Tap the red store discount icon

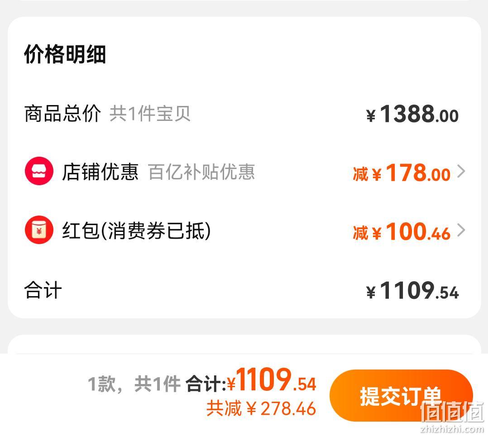point(39,171)
